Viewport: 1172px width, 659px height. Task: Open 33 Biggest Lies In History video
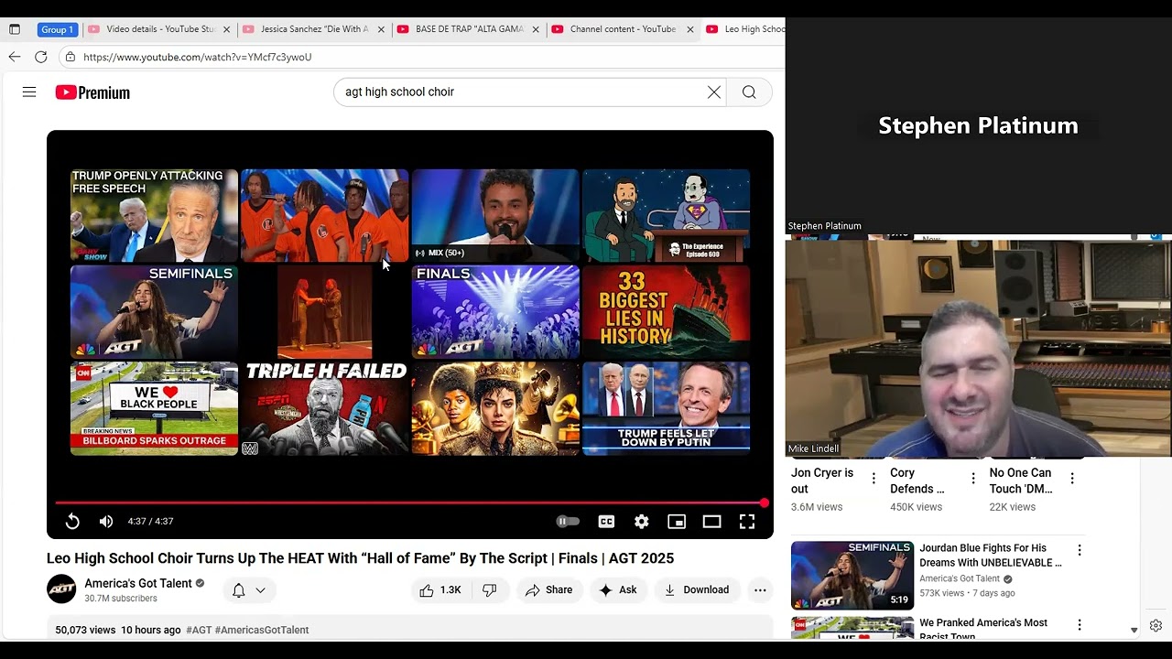coord(667,312)
